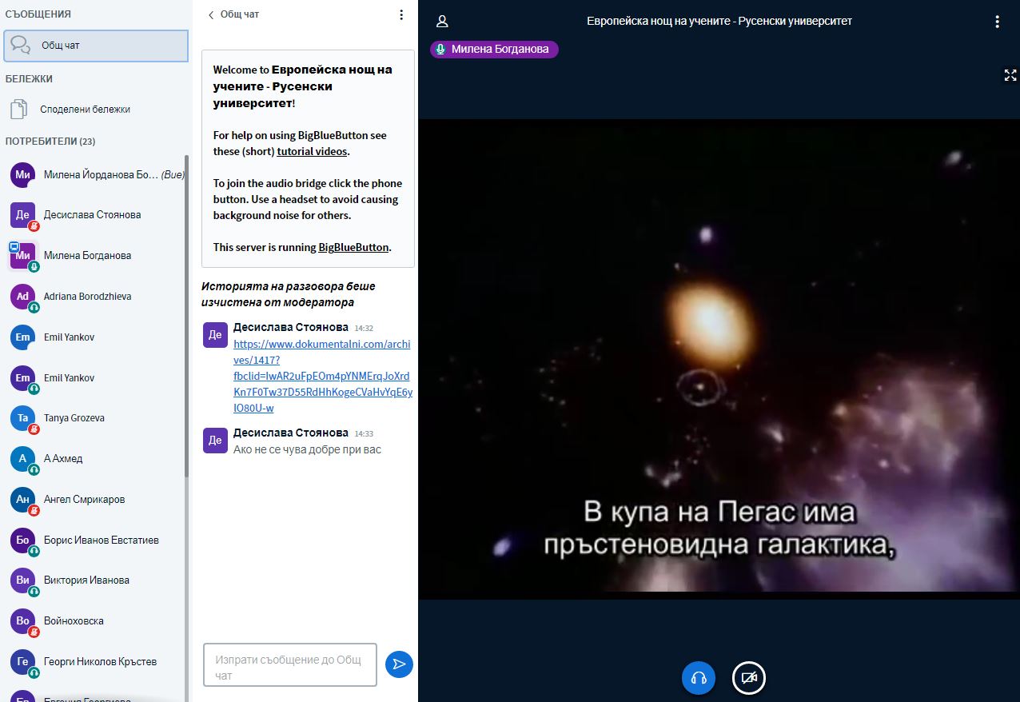This screenshot has width=1020, height=702.
Task: Open the tutorial videos link
Action: coord(312,151)
